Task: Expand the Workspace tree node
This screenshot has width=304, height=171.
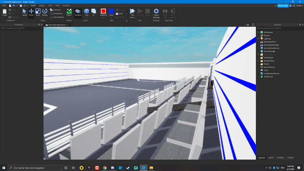Action: (x=258, y=32)
